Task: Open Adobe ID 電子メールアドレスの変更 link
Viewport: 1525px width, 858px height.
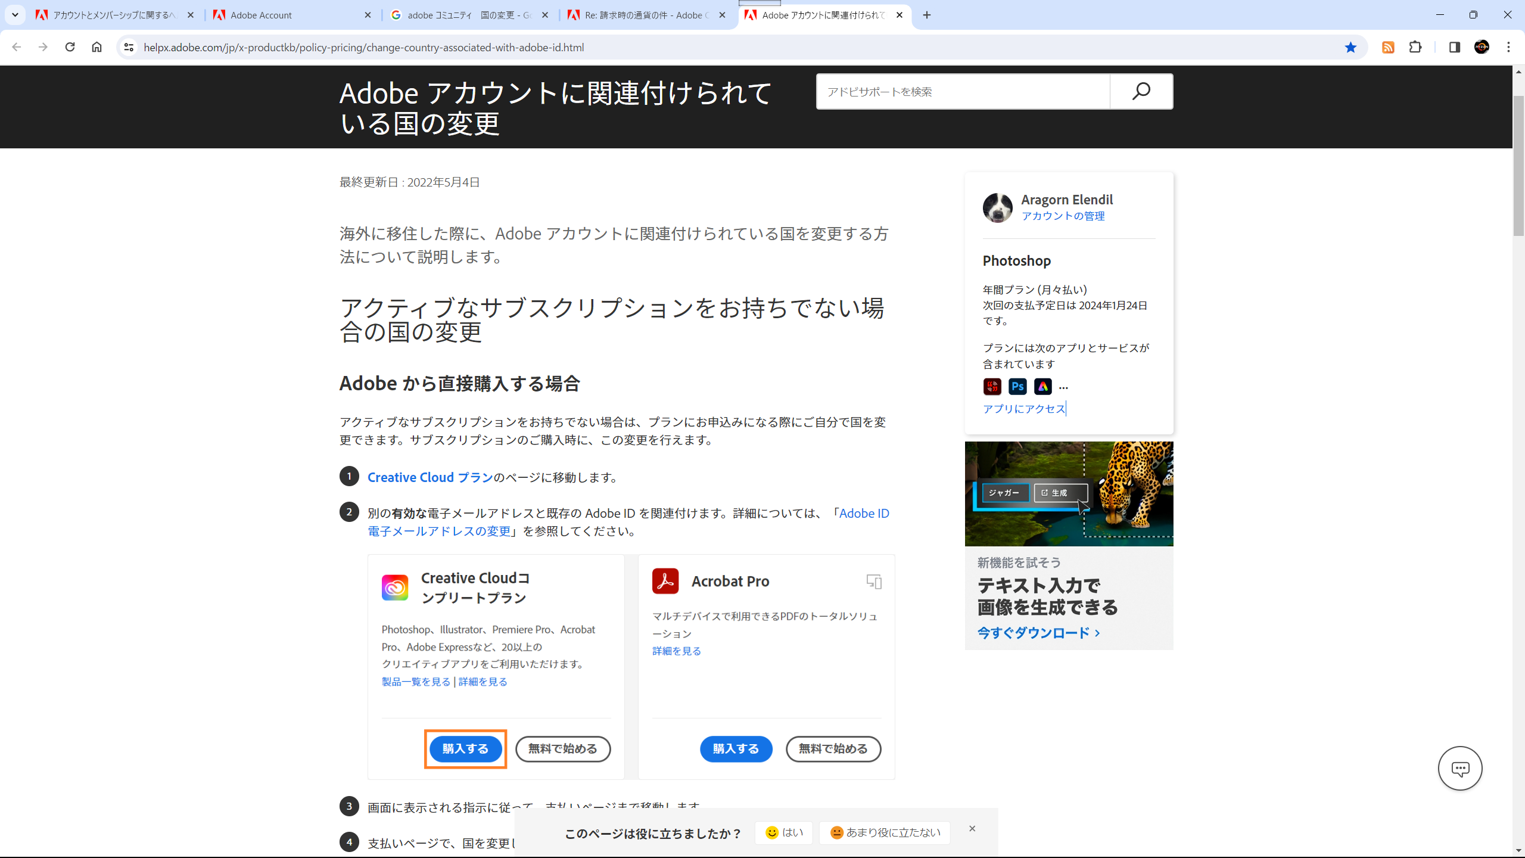Action: tap(628, 522)
